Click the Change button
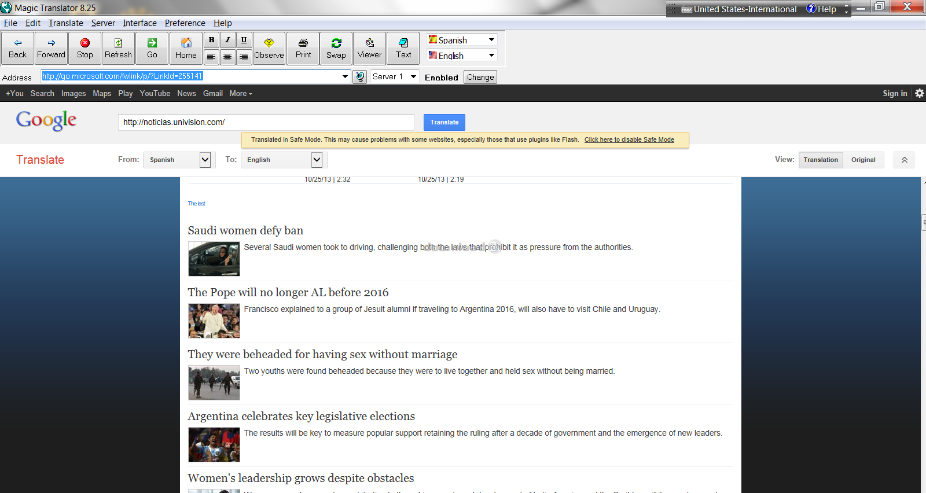Screen dimensions: 926x493 (480, 77)
